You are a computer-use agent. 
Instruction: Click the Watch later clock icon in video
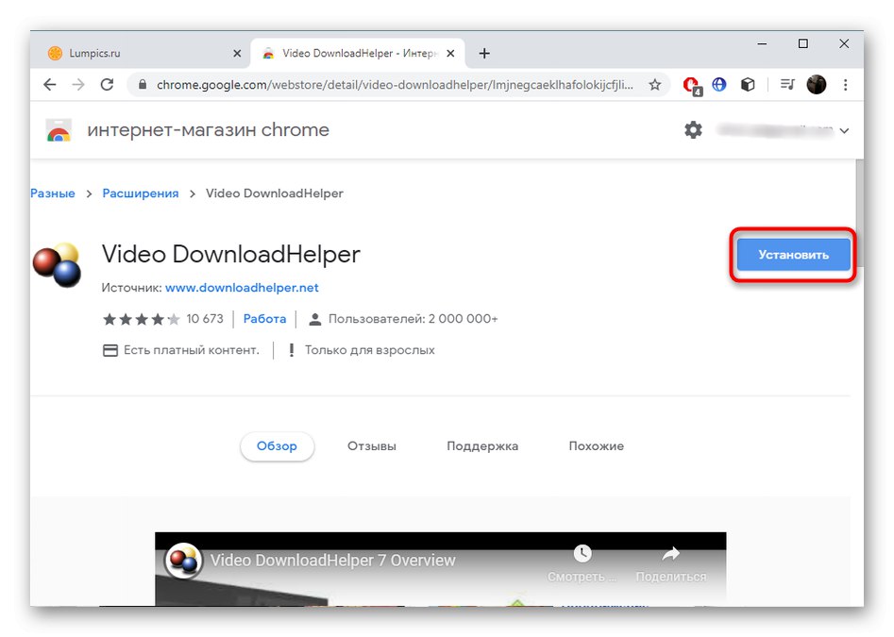point(582,553)
